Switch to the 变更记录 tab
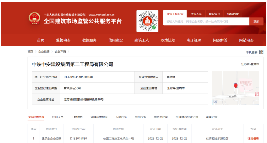This screenshot has width=267, height=143. pos(212,117)
